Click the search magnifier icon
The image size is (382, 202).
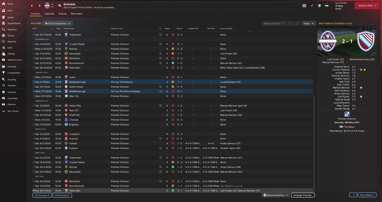click(60, 6)
